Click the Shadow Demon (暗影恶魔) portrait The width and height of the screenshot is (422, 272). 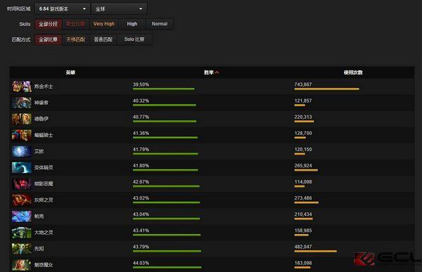click(22, 183)
